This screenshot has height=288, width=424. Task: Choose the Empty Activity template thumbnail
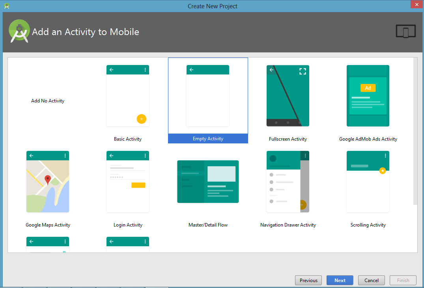[x=208, y=96]
